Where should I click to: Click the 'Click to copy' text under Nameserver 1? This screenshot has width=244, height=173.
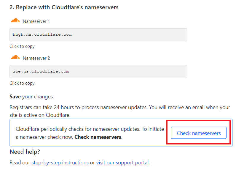pos(22,46)
